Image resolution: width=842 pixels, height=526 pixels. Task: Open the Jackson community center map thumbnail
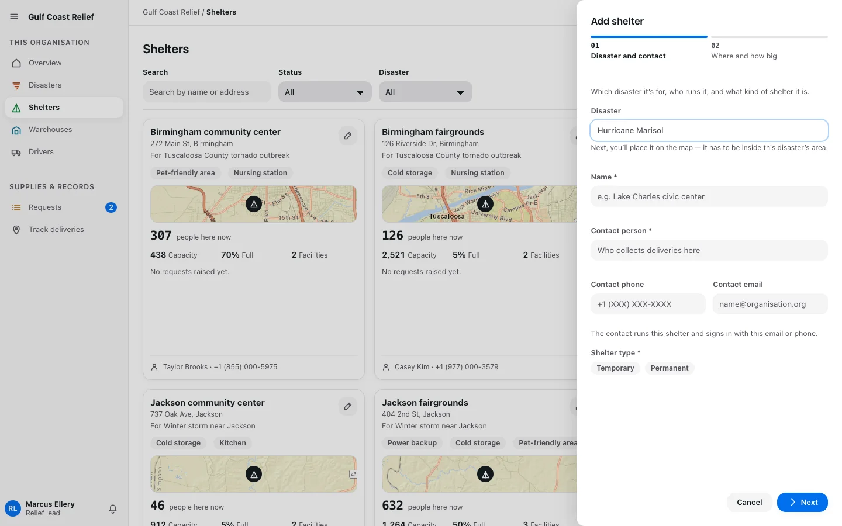click(x=254, y=474)
